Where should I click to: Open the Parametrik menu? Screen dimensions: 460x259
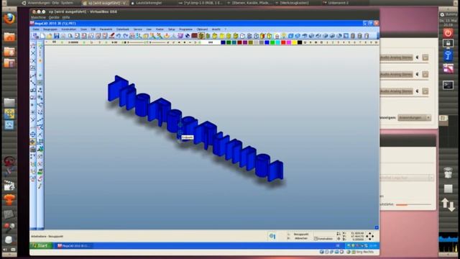[106, 29]
